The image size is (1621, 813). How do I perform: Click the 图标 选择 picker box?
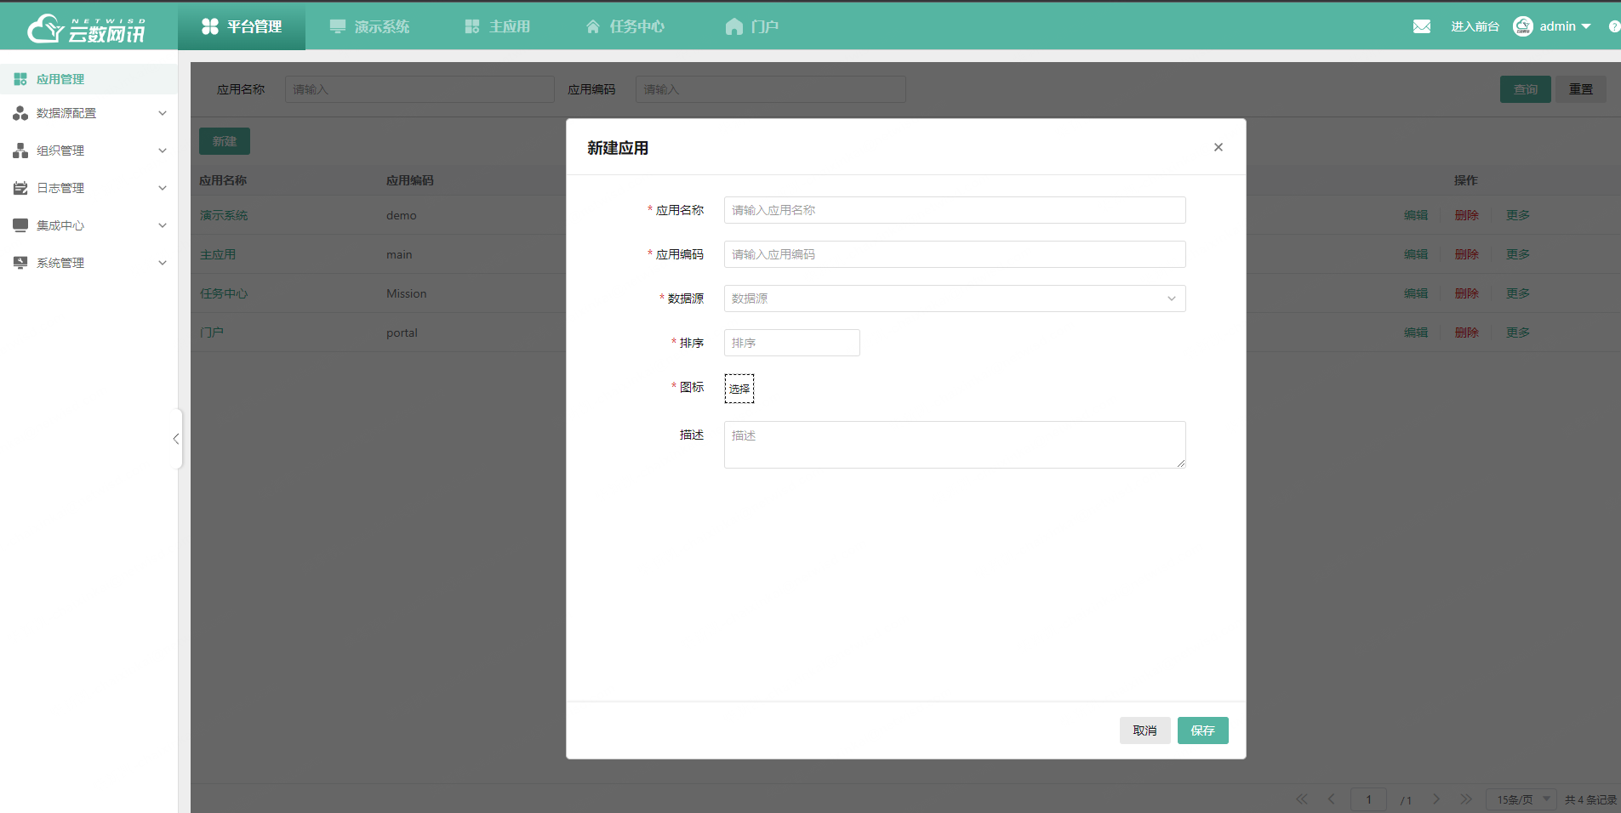[739, 389]
